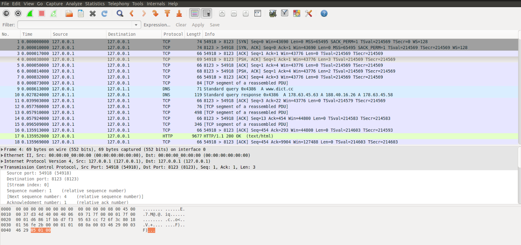Click highlighted hex bytes 05 01 00
This screenshot has width=521, height=245.
click(x=41, y=230)
